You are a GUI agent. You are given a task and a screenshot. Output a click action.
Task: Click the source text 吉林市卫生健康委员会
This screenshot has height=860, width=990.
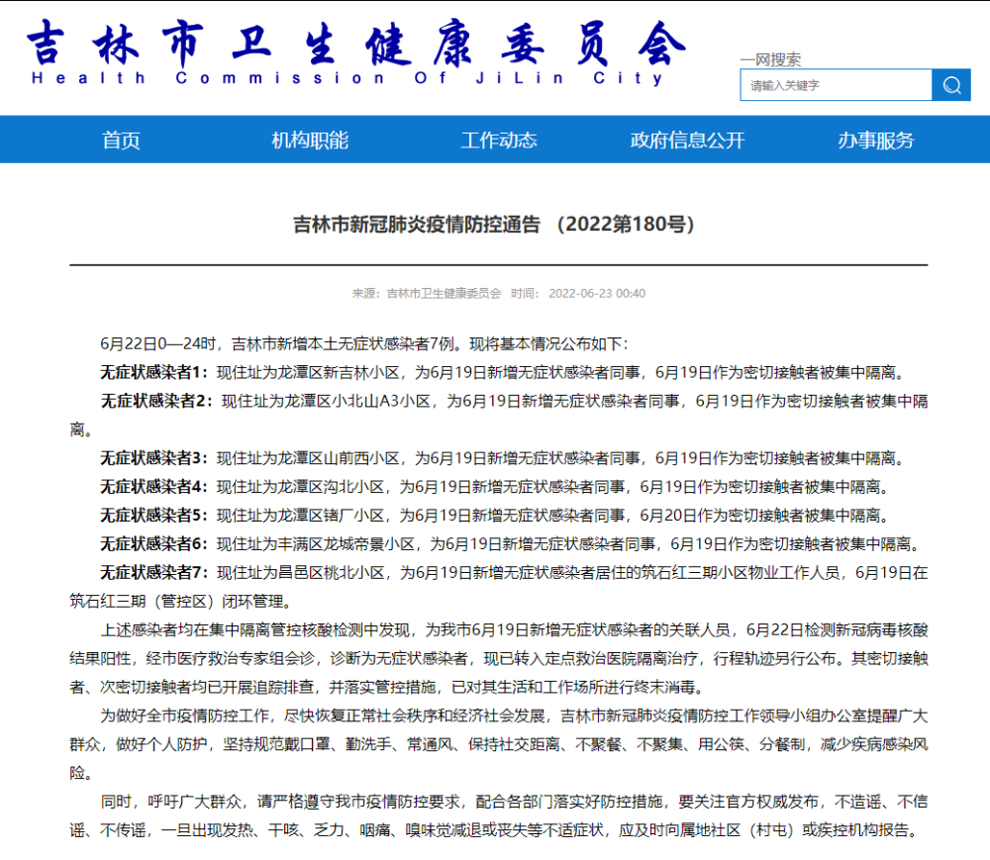coord(444,294)
